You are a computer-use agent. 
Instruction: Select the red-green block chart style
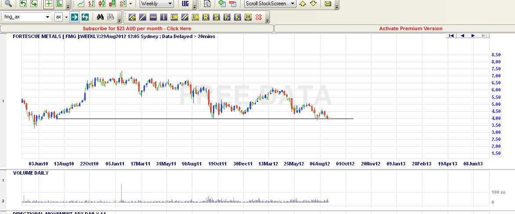tap(112, 4)
